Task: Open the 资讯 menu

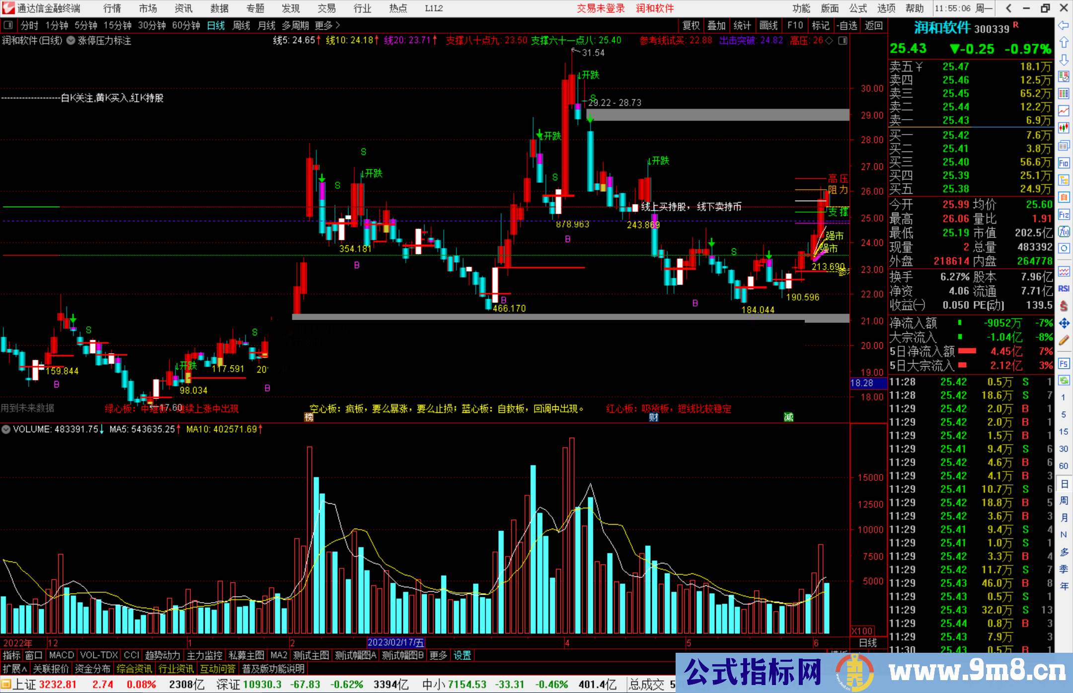Action: pos(184,8)
